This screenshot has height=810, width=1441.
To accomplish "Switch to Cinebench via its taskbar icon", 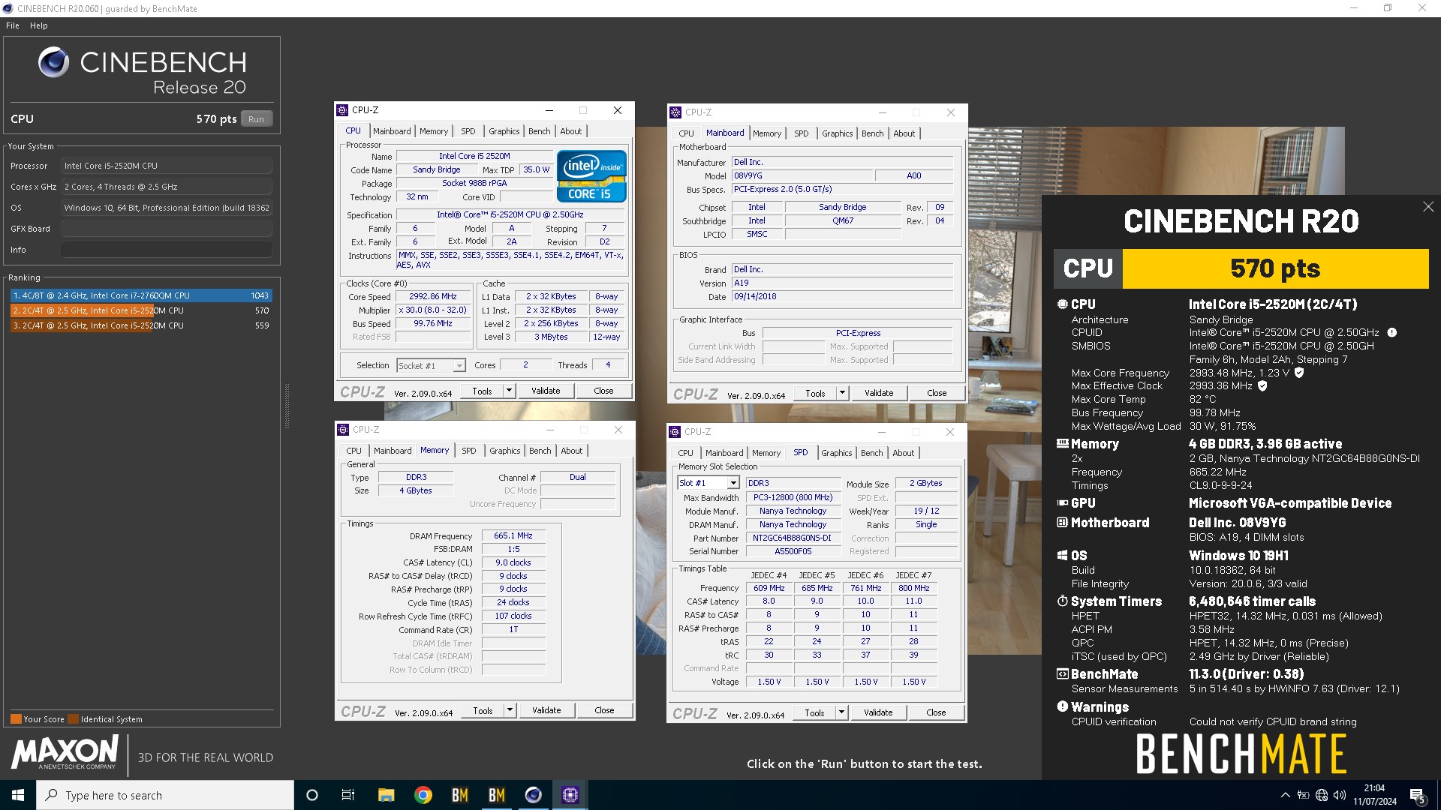I will [x=533, y=795].
